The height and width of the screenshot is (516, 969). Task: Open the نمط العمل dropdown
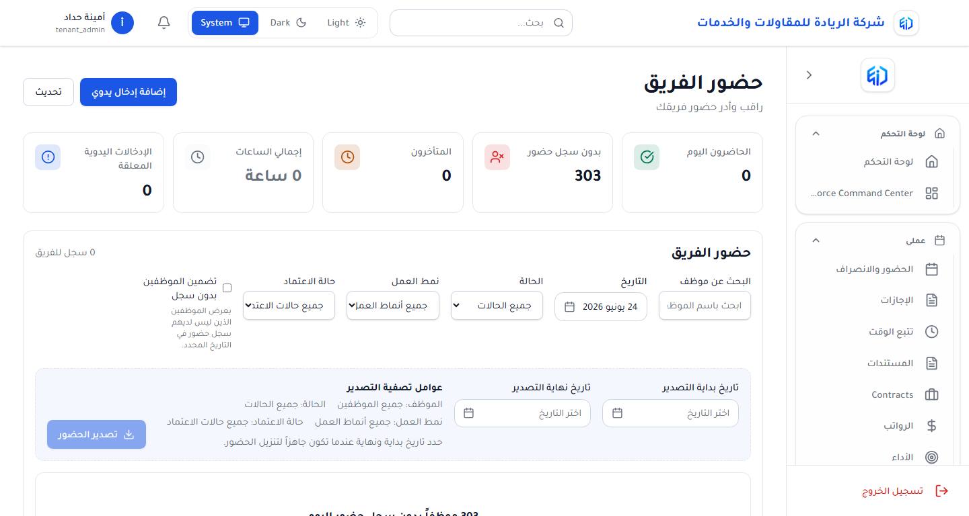pos(393,306)
